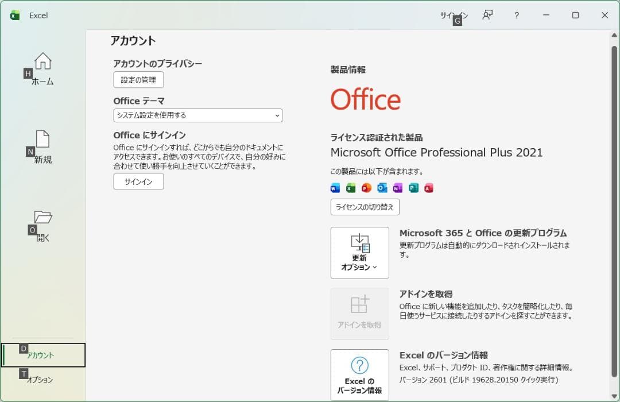Click the Word app icon
The image size is (620, 402).
pyautogui.click(x=335, y=188)
